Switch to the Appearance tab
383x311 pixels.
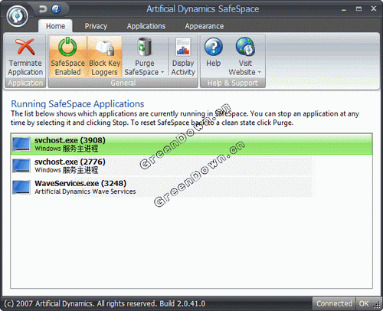(205, 26)
